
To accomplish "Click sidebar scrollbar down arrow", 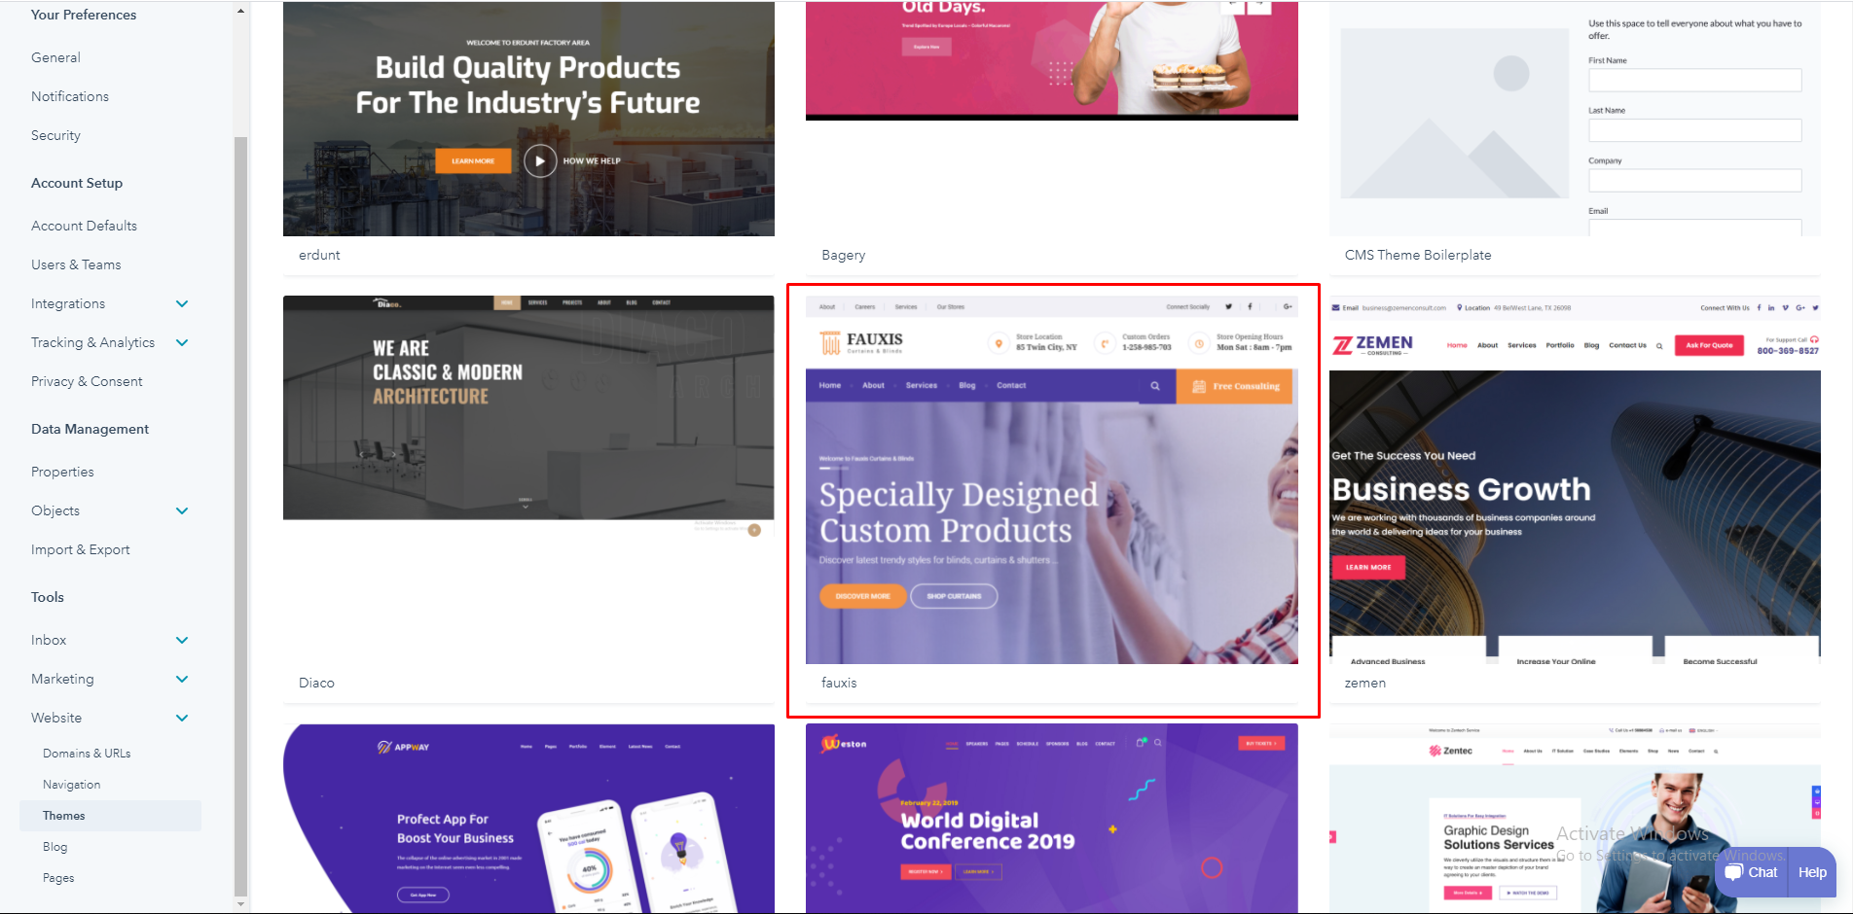I will pos(240,904).
